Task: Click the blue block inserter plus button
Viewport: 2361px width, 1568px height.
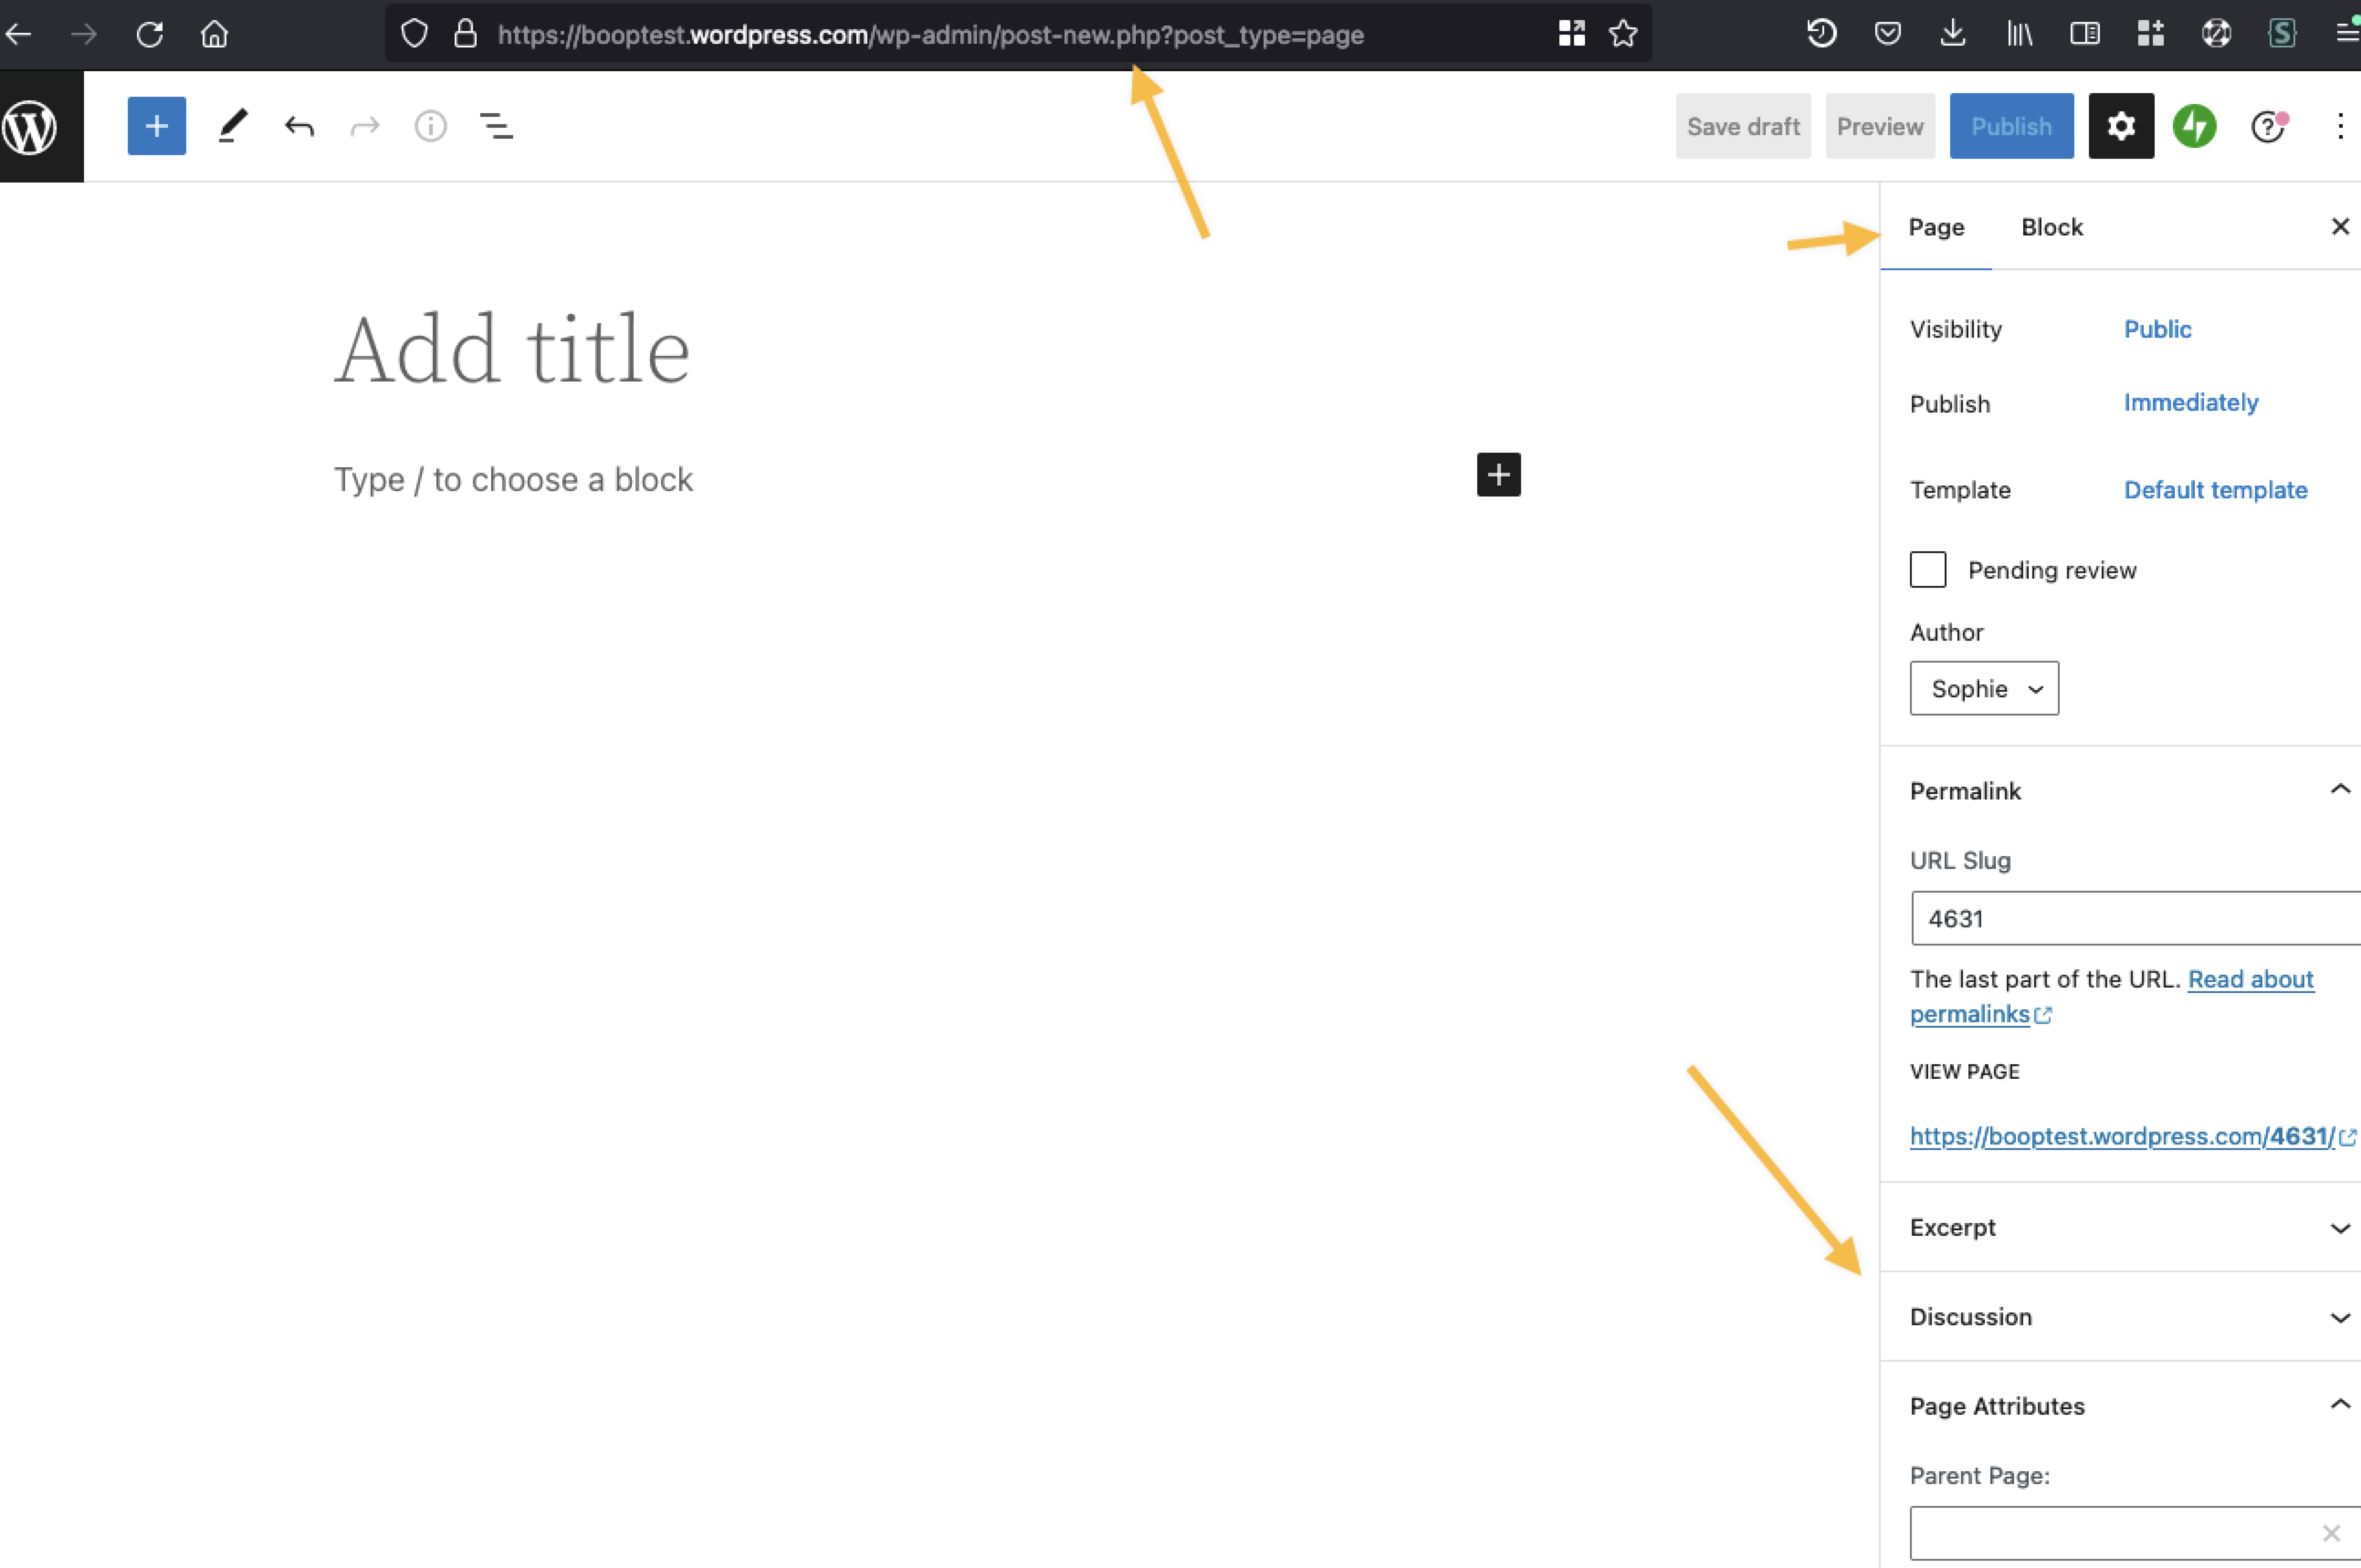Action: coord(156,126)
